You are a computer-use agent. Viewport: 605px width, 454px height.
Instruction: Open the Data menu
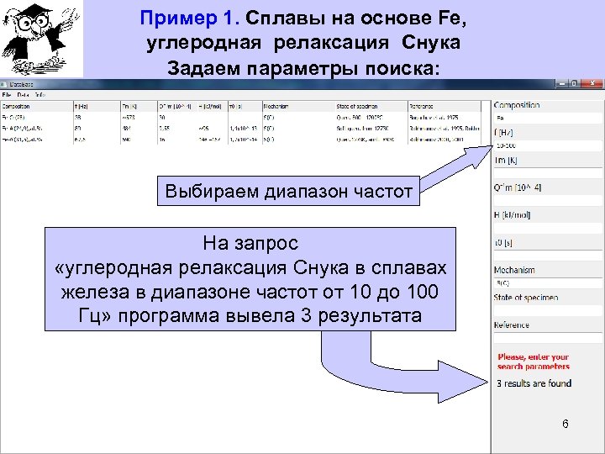click(x=23, y=94)
